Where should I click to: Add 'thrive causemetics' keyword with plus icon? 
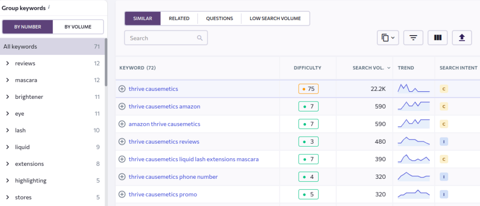(x=122, y=89)
